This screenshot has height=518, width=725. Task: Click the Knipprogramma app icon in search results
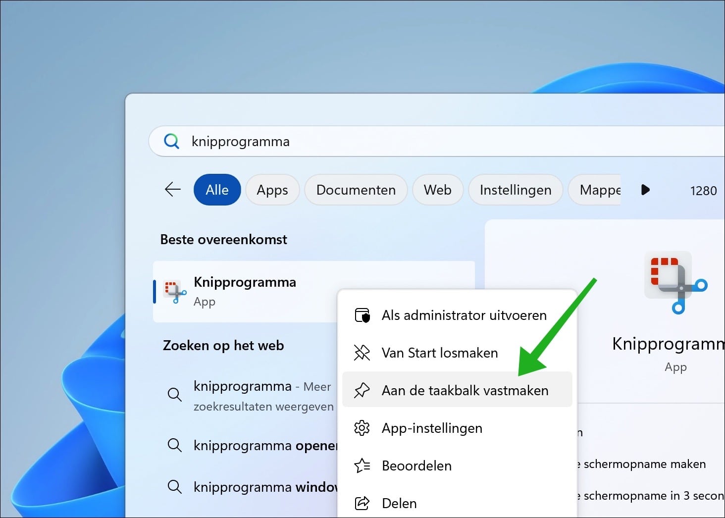click(x=174, y=292)
